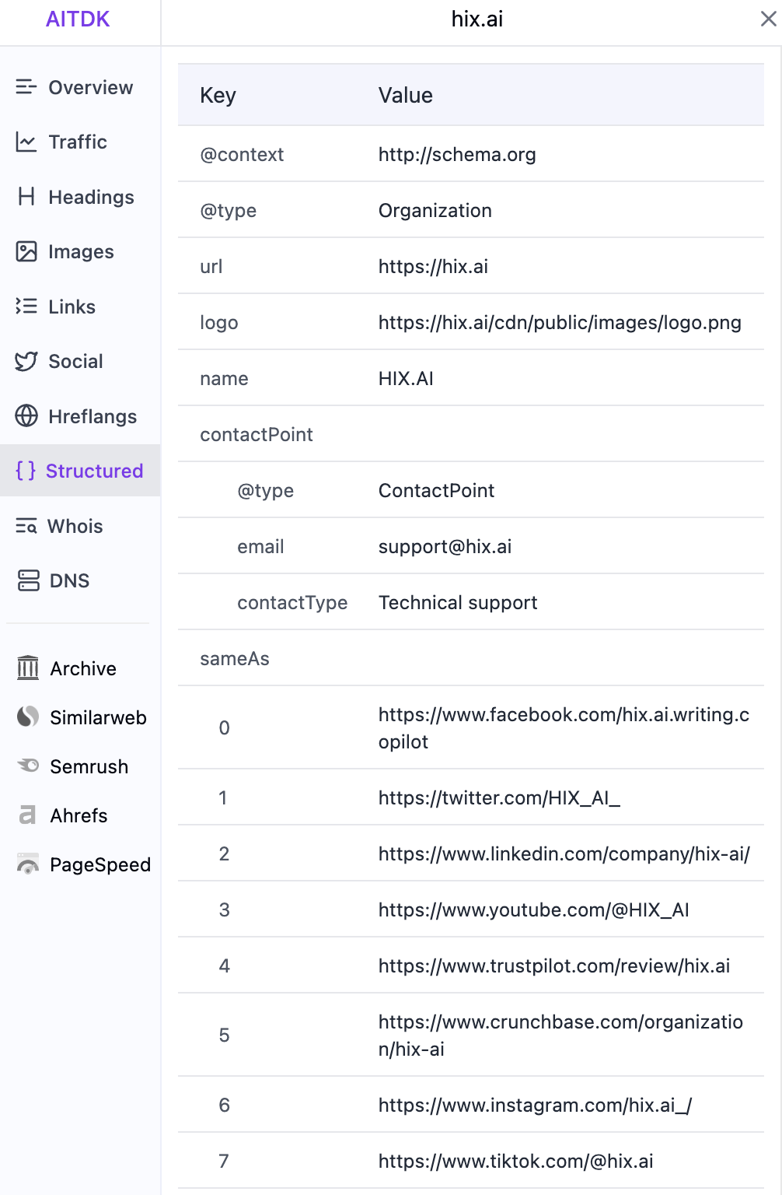Image resolution: width=782 pixels, height=1195 pixels.
Task: Select the Images menu item
Action: (80, 251)
